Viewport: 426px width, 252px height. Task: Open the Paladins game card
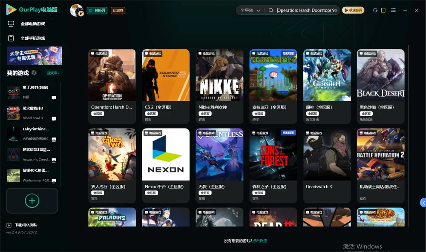pyautogui.click(x=112, y=217)
